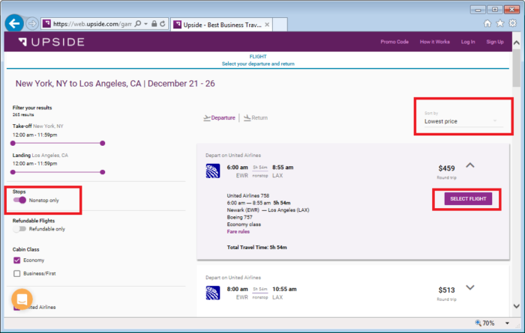Click United Airlines logo on 6:00 am flight
The height and width of the screenshot is (333, 525).
pos(212,171)
